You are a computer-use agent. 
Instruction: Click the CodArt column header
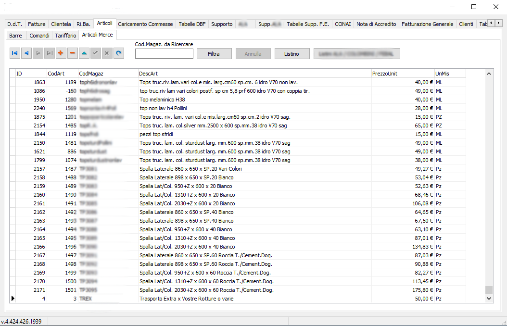63,74
